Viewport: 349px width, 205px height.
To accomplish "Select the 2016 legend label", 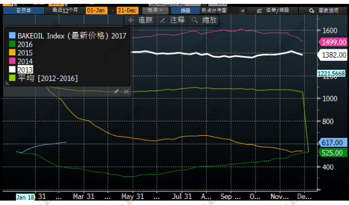I will (25, 44).
